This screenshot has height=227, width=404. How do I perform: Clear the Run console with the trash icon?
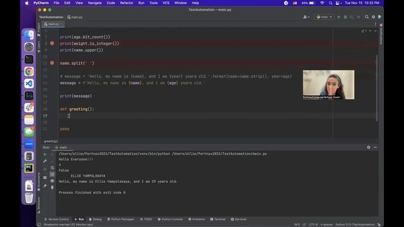[x=52, y=187]
